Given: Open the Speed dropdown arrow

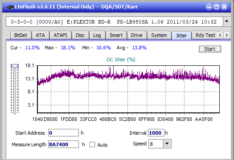Looking at the screenshot, I should pos(167,144).
